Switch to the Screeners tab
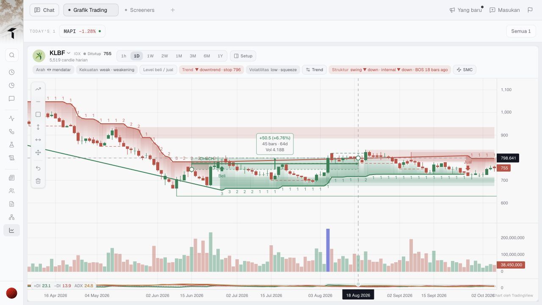This screenshot has width=542, height=305. (140, 10)
